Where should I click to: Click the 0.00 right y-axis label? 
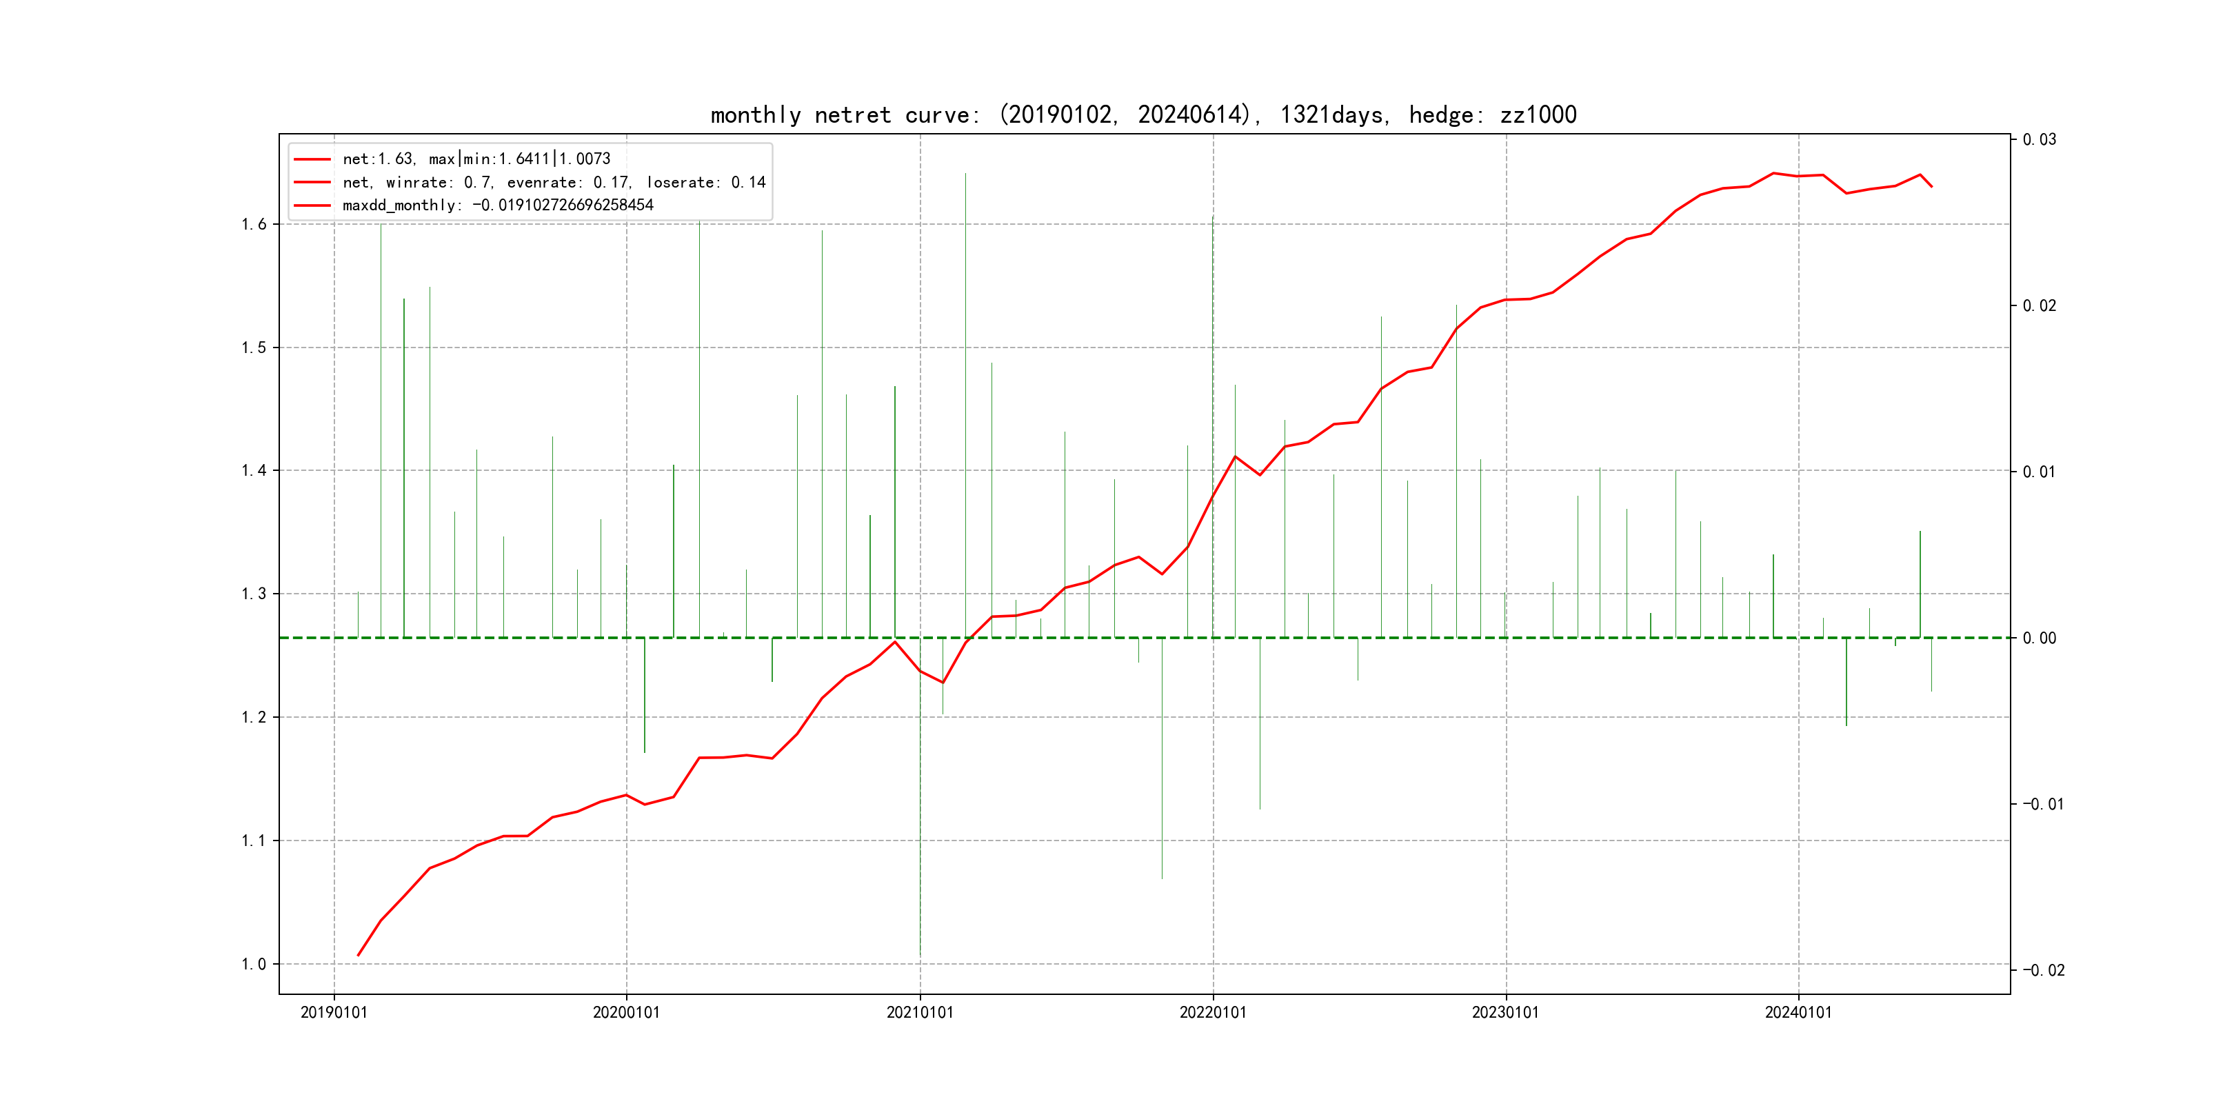click(2039, 638)
